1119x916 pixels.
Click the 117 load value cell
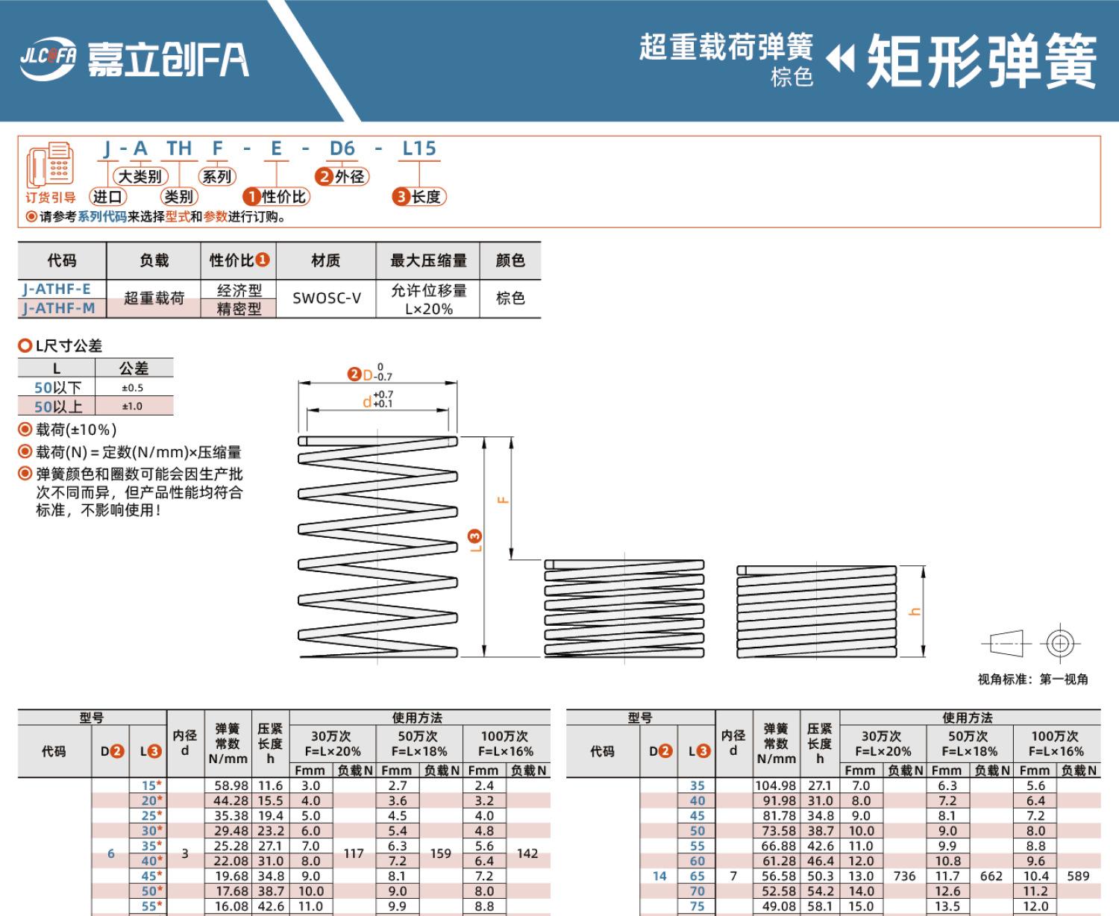tap(354, 853)
